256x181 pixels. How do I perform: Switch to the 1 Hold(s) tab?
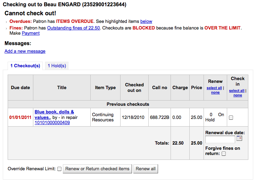pyautogui.click(x=57, y=66)
